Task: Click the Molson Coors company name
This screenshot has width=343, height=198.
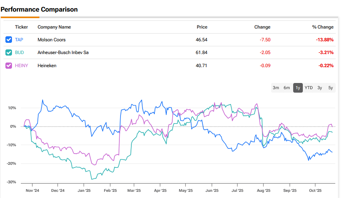Action: [x=51, y=40]
